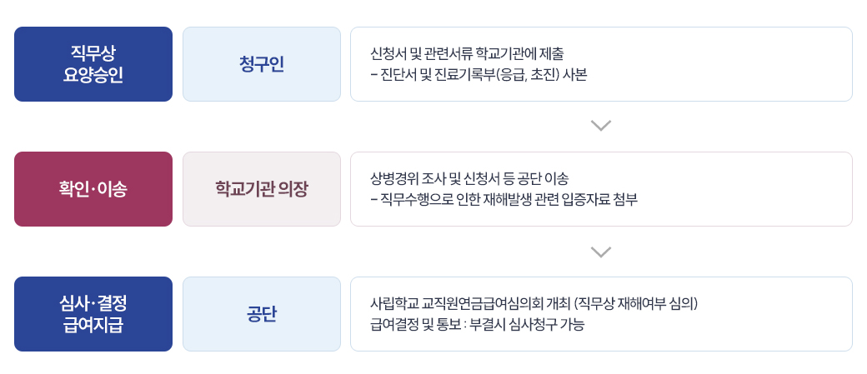Select the 확인·이송 step box
This screenshot has height=374, width=867.
(93, 189)
